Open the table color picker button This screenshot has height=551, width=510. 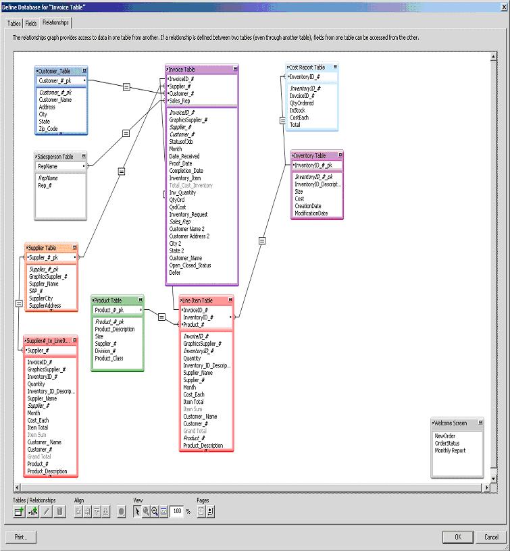pos(122,512)
